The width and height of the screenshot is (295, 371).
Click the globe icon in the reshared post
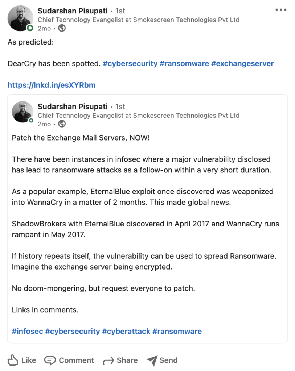pyautogui.click(x=62, y=124)
